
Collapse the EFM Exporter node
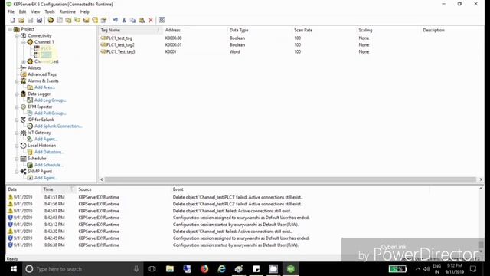tap(17, 107)
